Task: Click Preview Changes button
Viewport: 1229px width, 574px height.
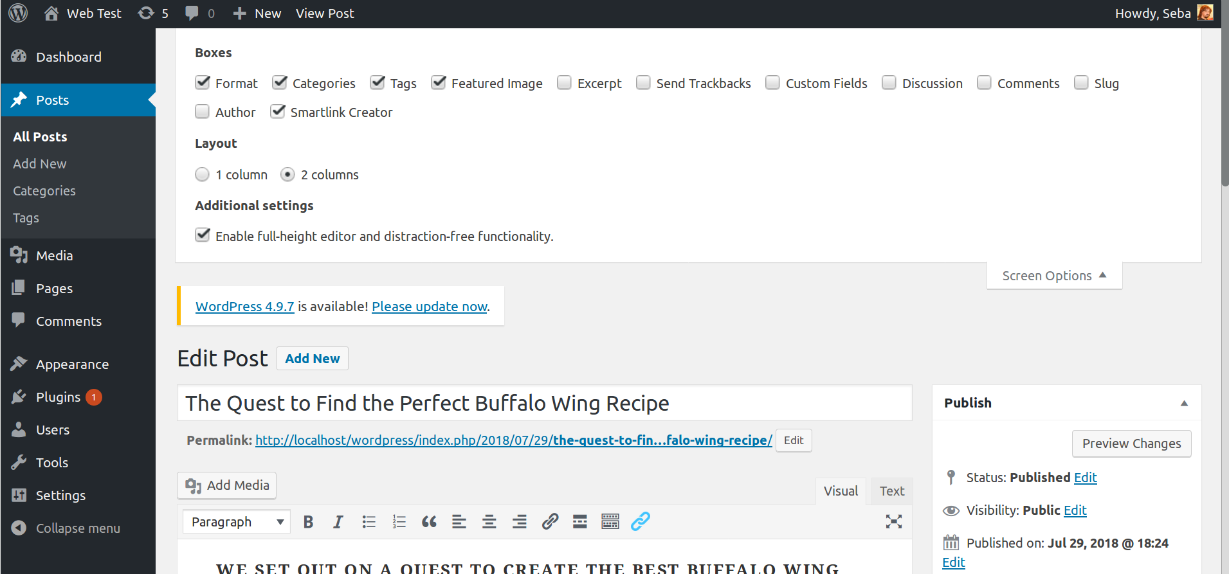Action: click(x=1132, y=444)
